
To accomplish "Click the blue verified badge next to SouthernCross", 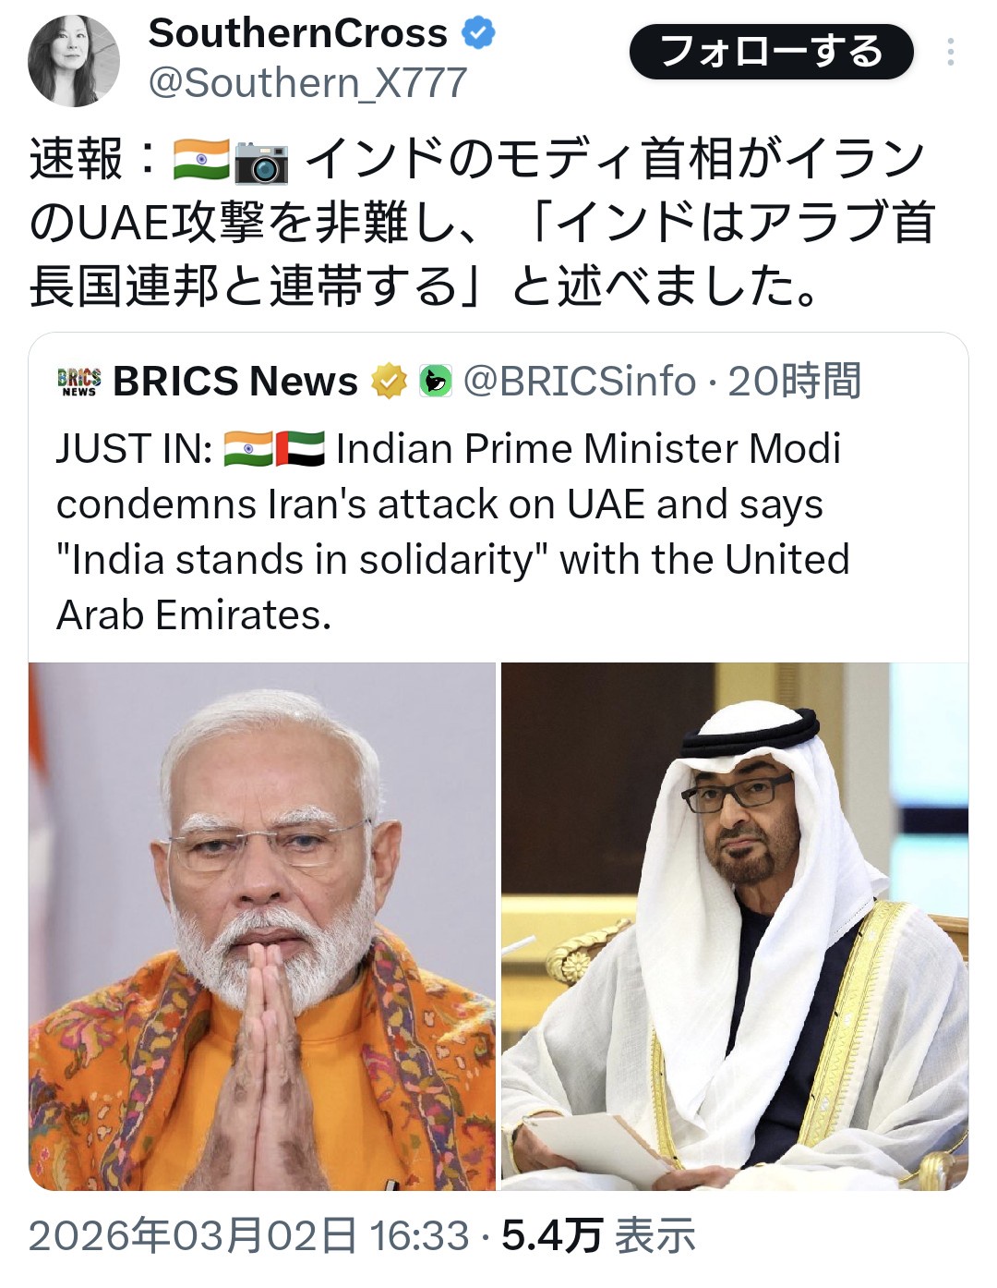I will pos(477,34).
